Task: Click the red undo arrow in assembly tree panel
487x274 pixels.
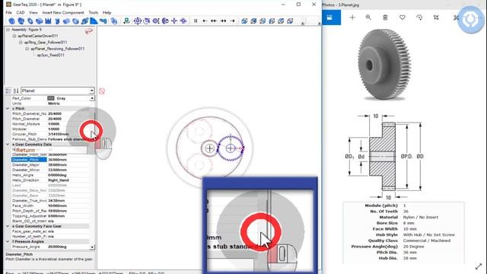Action: pos(89,31)
